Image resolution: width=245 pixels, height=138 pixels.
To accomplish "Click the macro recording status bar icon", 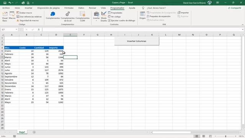I will coord(15,136).
